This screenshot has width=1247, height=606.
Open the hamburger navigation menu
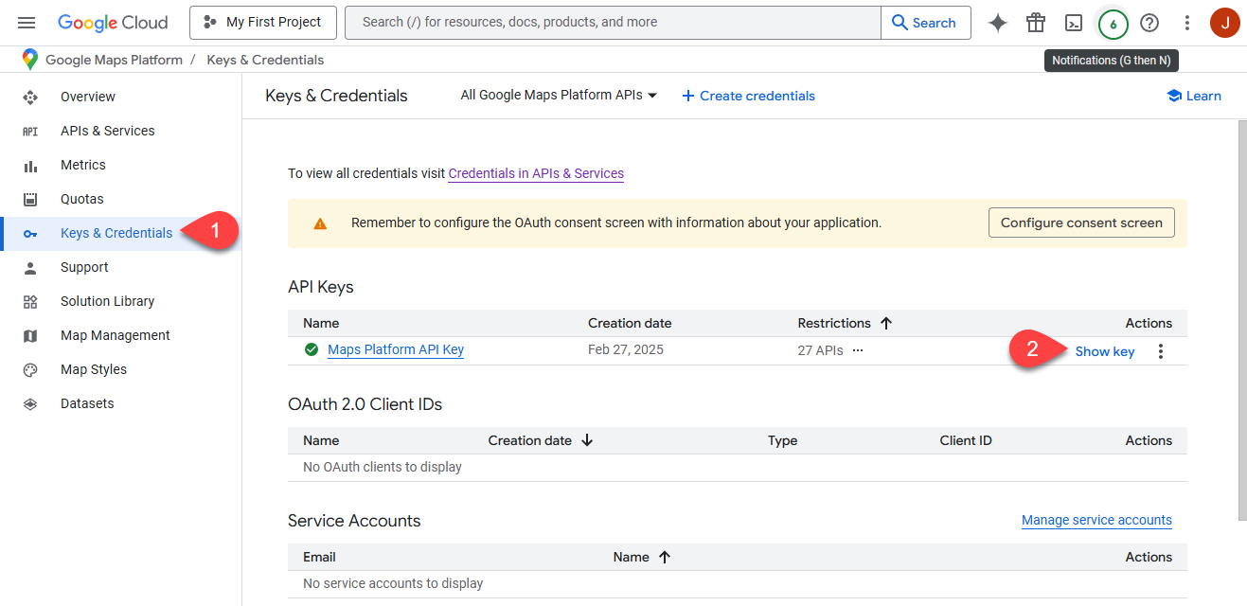27,23
